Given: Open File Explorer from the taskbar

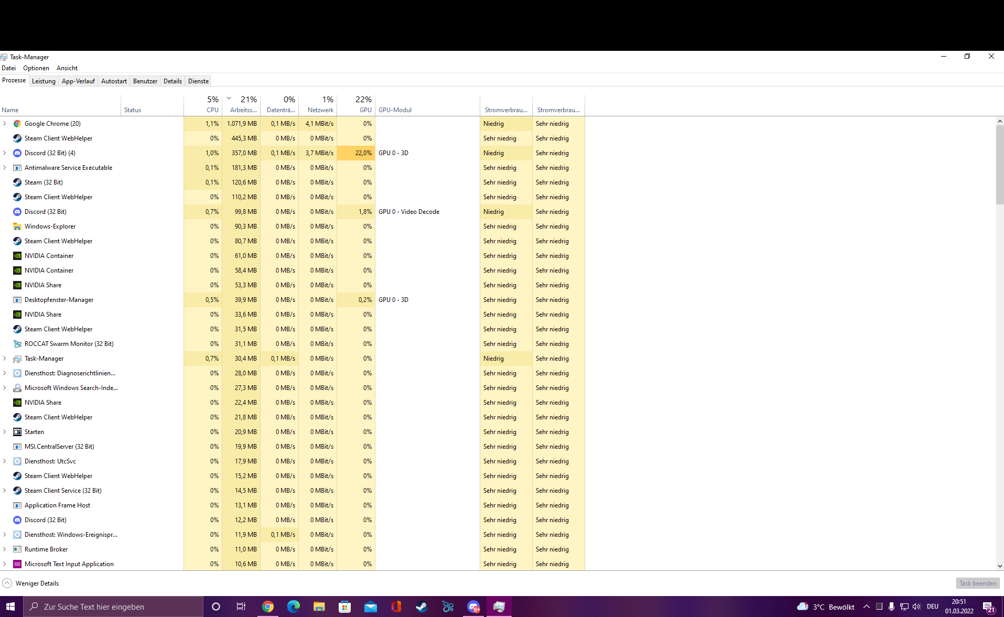Looking at the screenshot, I should coord(319,607).
